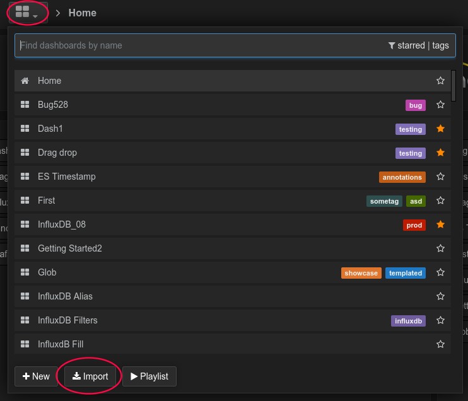
Task: Create a New dashboard
Action: coord(36,376)
